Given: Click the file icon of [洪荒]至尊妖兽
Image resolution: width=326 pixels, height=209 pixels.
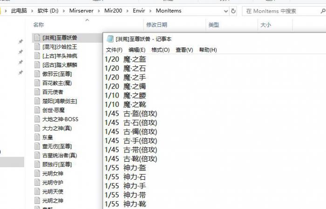Looking at the screenshot, I should (x=37, y=38).
